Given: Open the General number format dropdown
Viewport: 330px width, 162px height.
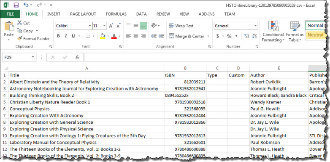Looking at the screenshot, I should (256, 26).
